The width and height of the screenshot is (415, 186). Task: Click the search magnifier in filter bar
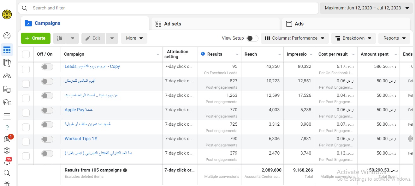click(x=25, y=8)
